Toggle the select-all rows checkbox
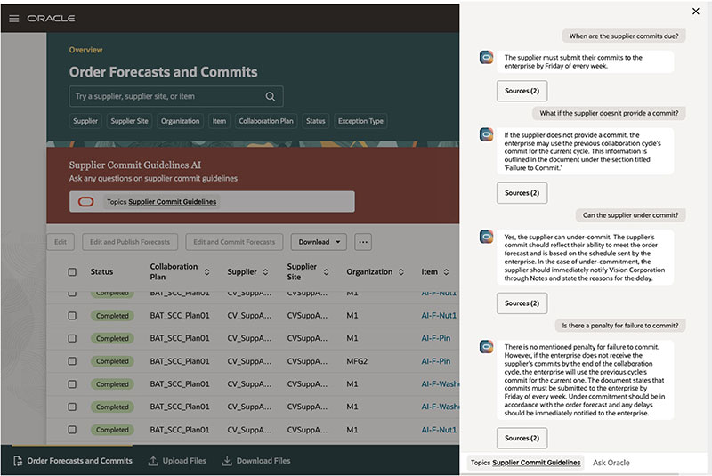Screen dimensions: 712x476 pos(72,272)
